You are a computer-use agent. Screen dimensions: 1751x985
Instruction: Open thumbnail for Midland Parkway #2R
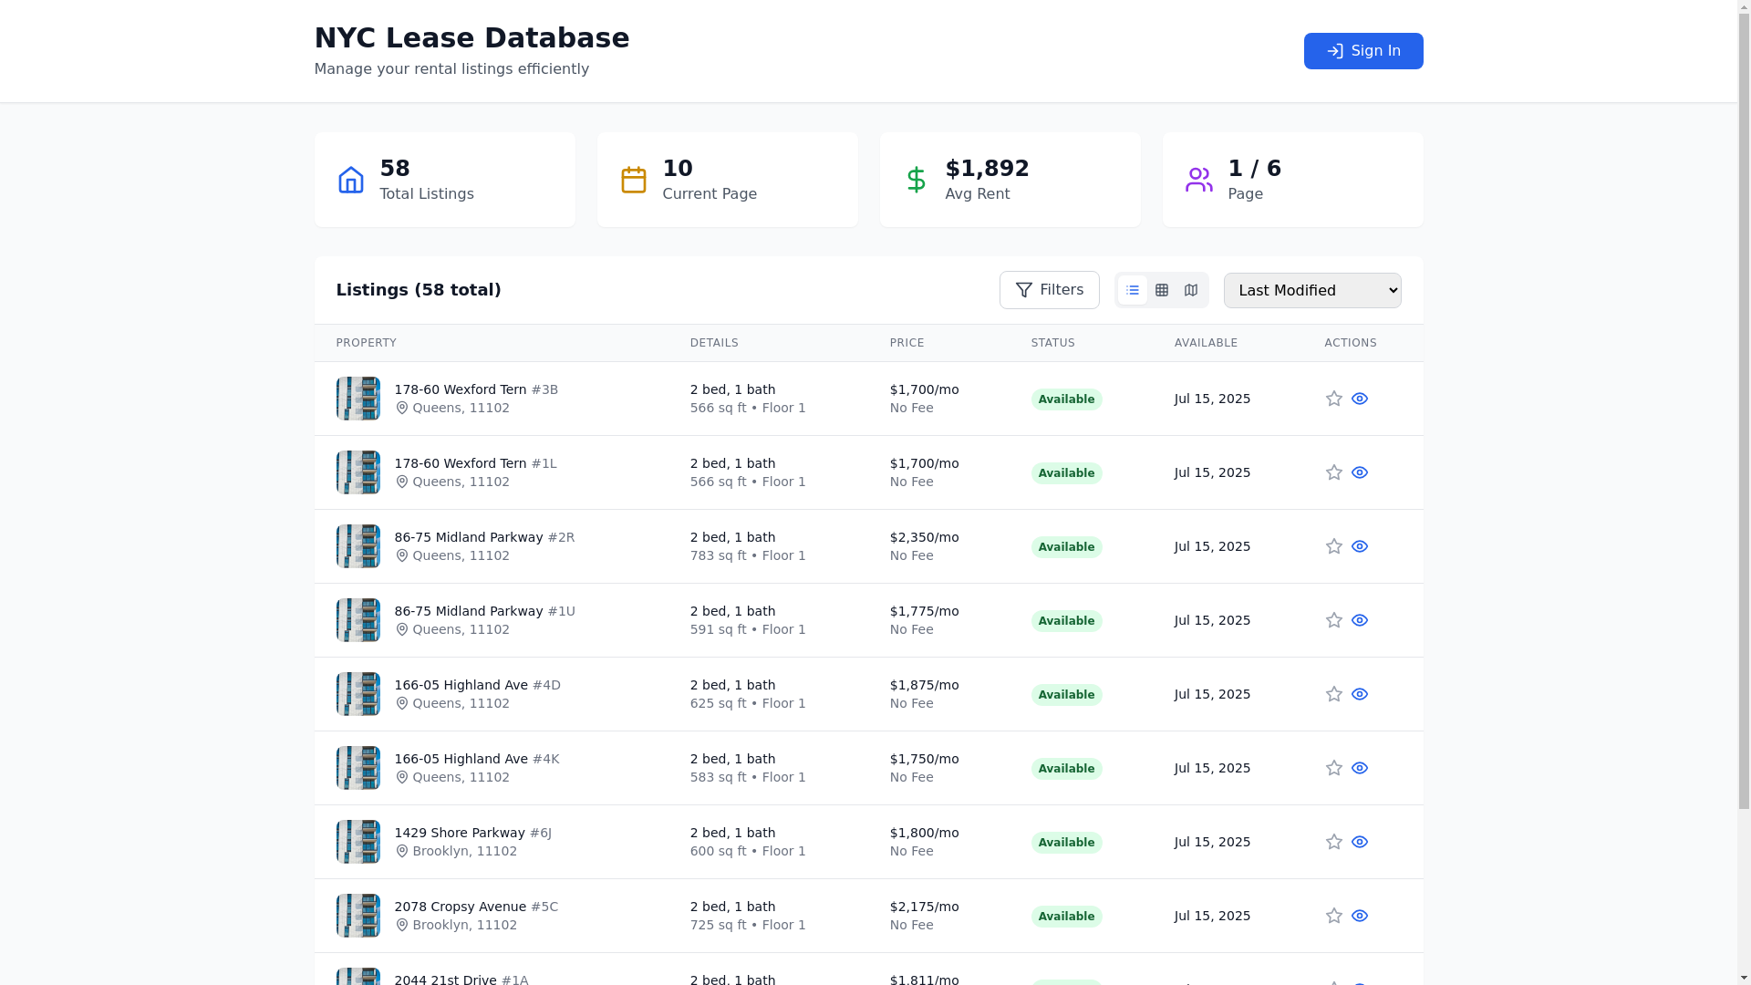click(358, 546)
